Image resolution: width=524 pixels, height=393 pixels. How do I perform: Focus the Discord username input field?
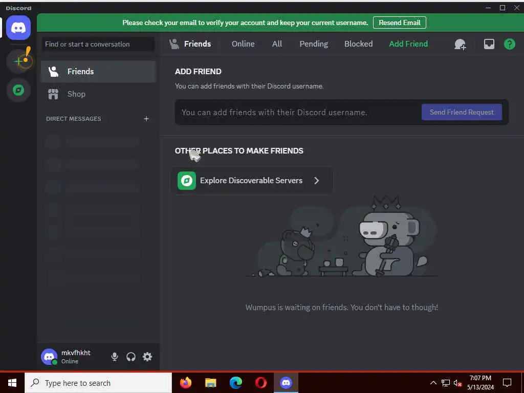[297, 112]
